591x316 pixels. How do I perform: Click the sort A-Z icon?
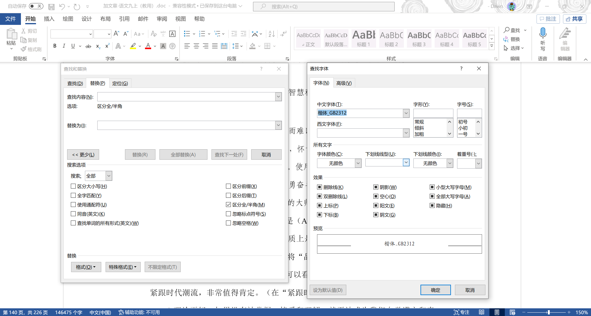pos(271,34)
